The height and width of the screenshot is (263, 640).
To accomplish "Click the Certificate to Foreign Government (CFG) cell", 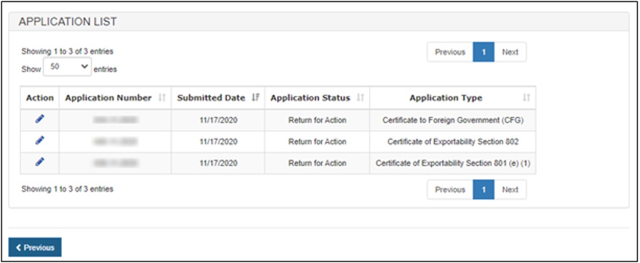I will click(453, 120).
